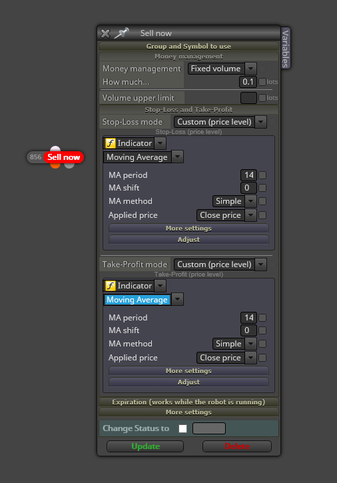Click the Volume upper limit input field
This screenshot has width=337, height=483.
[x=248, y=98]
